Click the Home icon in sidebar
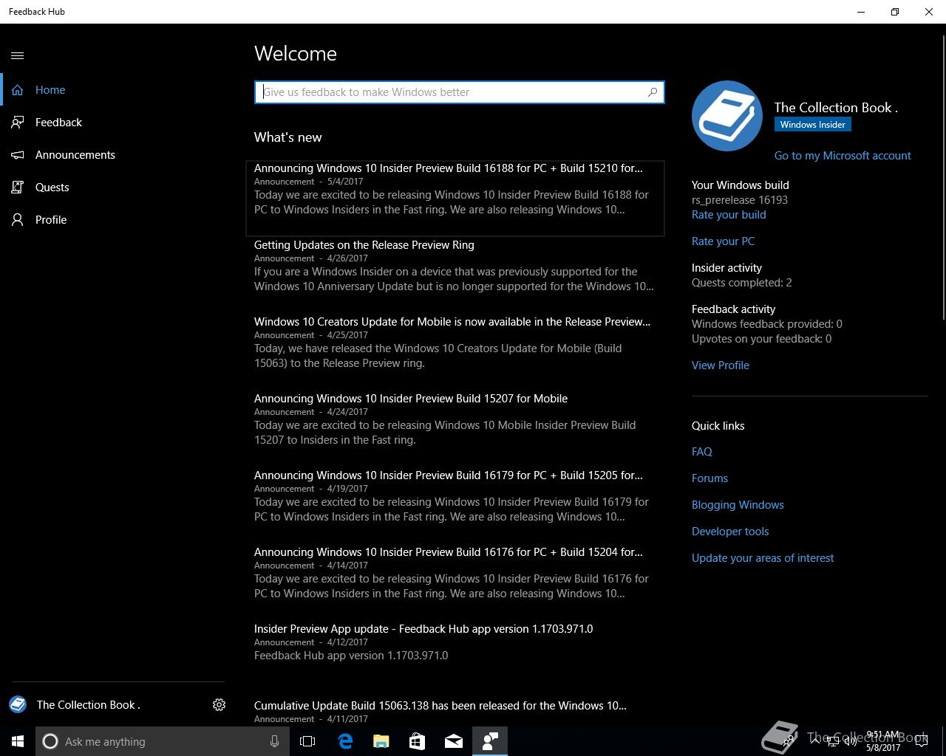The image size is (946, 756). 18,90
